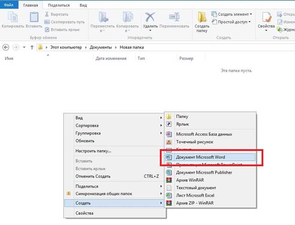
Task: Click the Move to folder icon
Action: coord(103,17)
